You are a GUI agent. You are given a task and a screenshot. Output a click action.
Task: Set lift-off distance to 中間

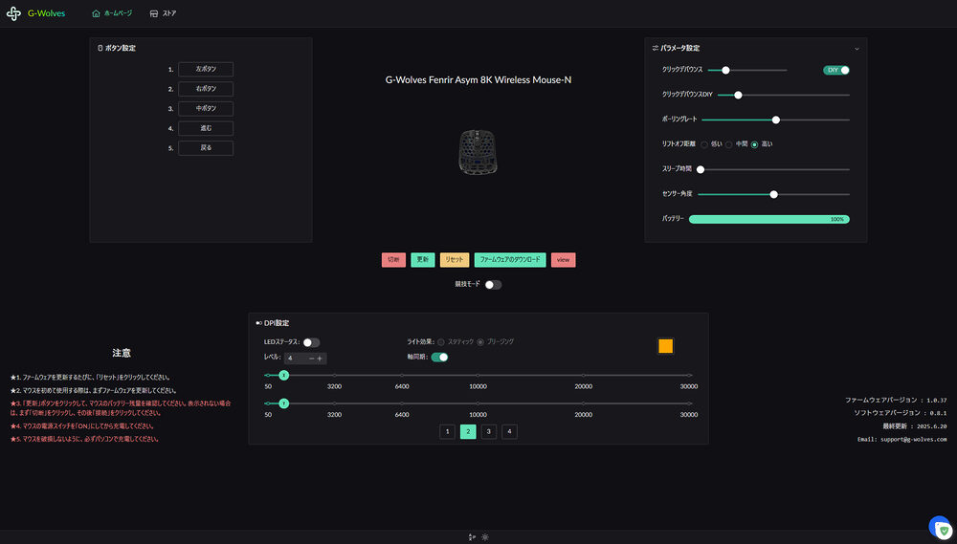[x=728, y=144]
